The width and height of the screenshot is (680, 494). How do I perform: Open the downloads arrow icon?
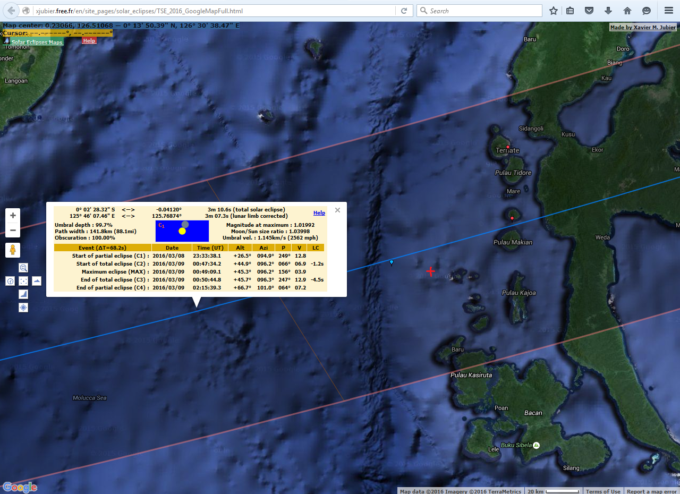click(608, 11)
